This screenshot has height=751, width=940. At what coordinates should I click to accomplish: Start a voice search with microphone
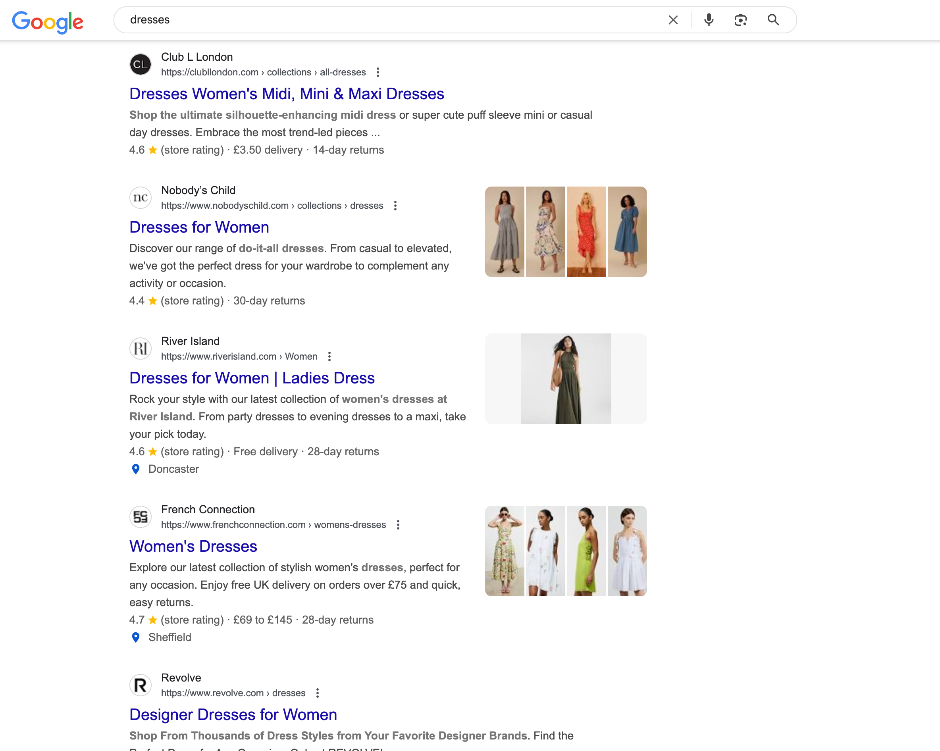709,20
